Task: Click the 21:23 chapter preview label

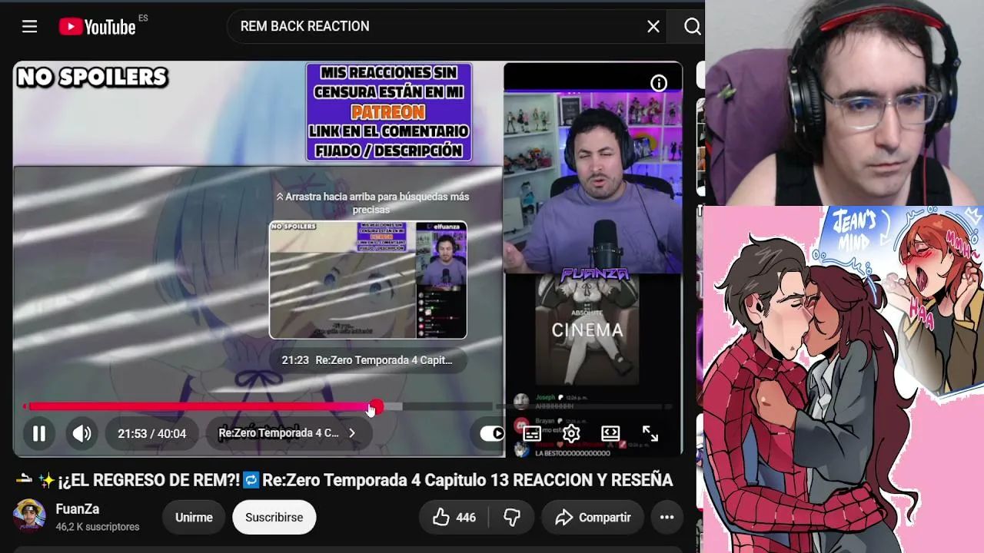Action: (x=367, y=360)
